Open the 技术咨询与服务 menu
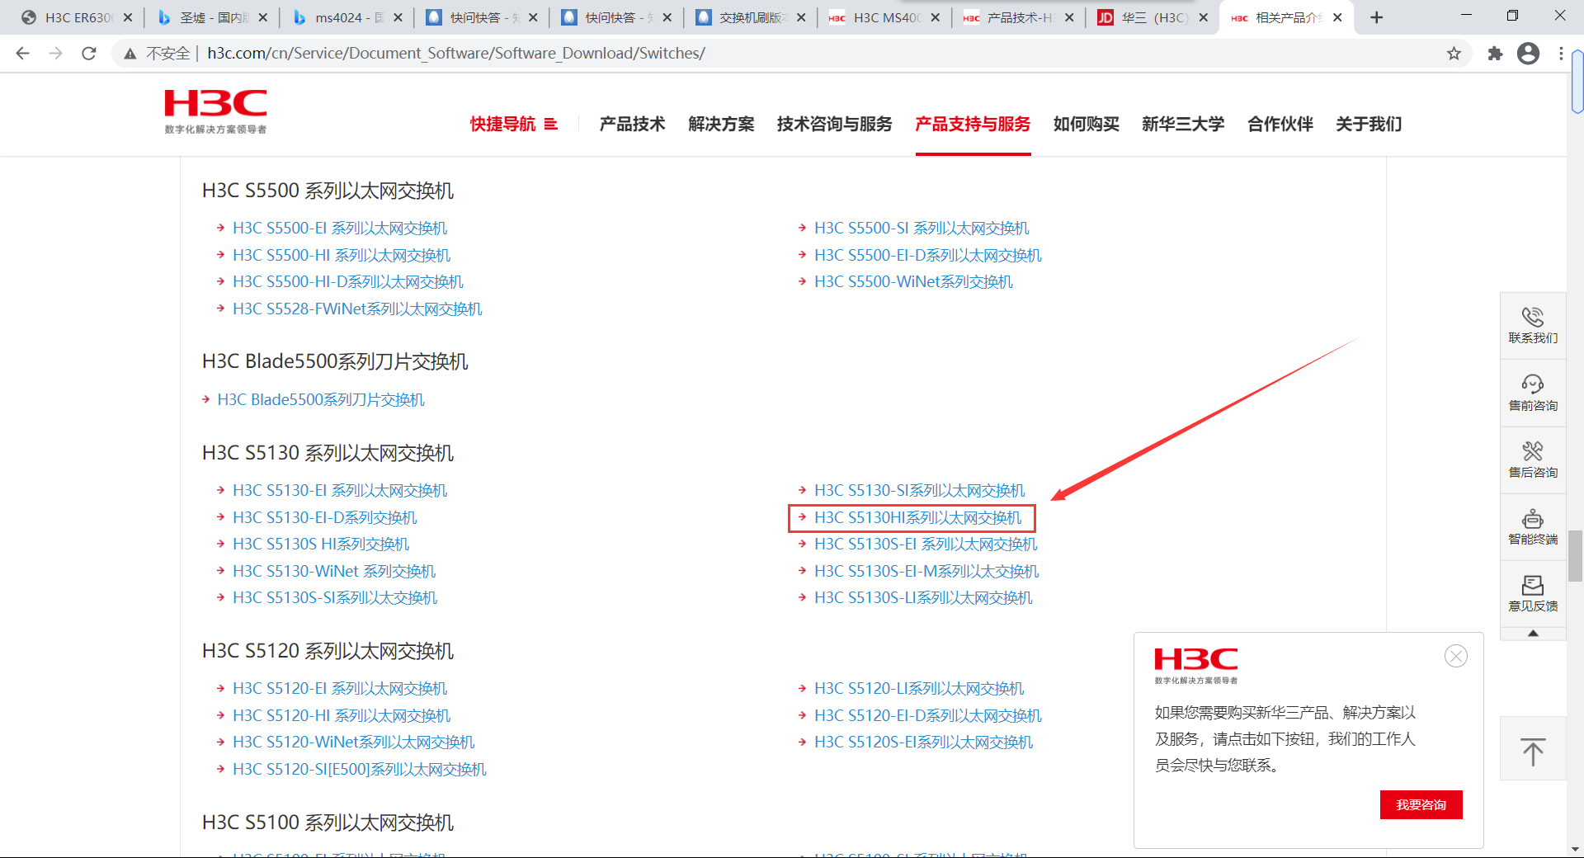 coord(834,124)
